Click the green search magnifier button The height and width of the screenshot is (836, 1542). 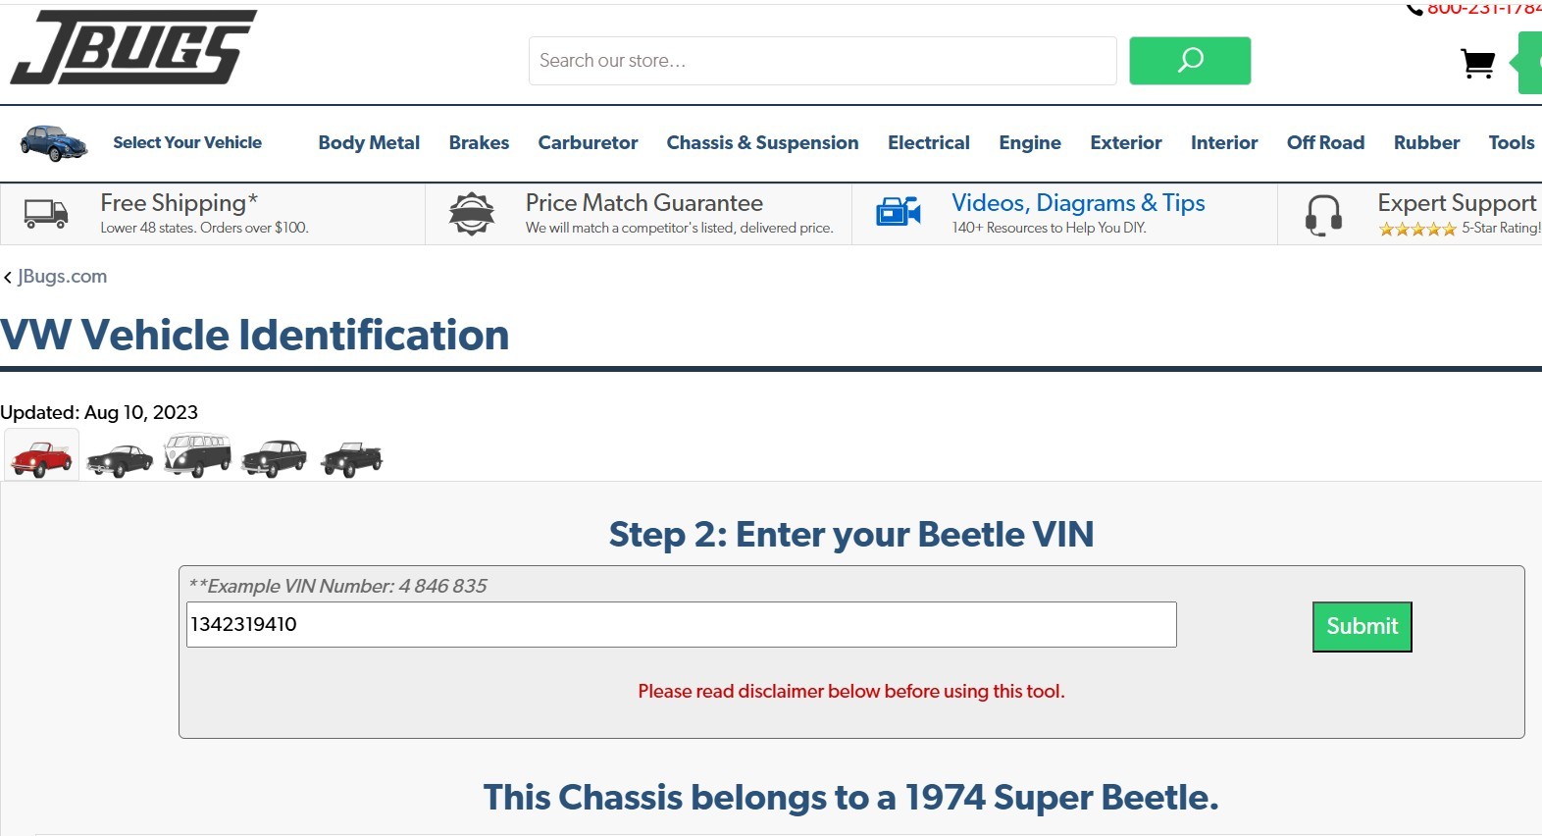click(1189, 61)
